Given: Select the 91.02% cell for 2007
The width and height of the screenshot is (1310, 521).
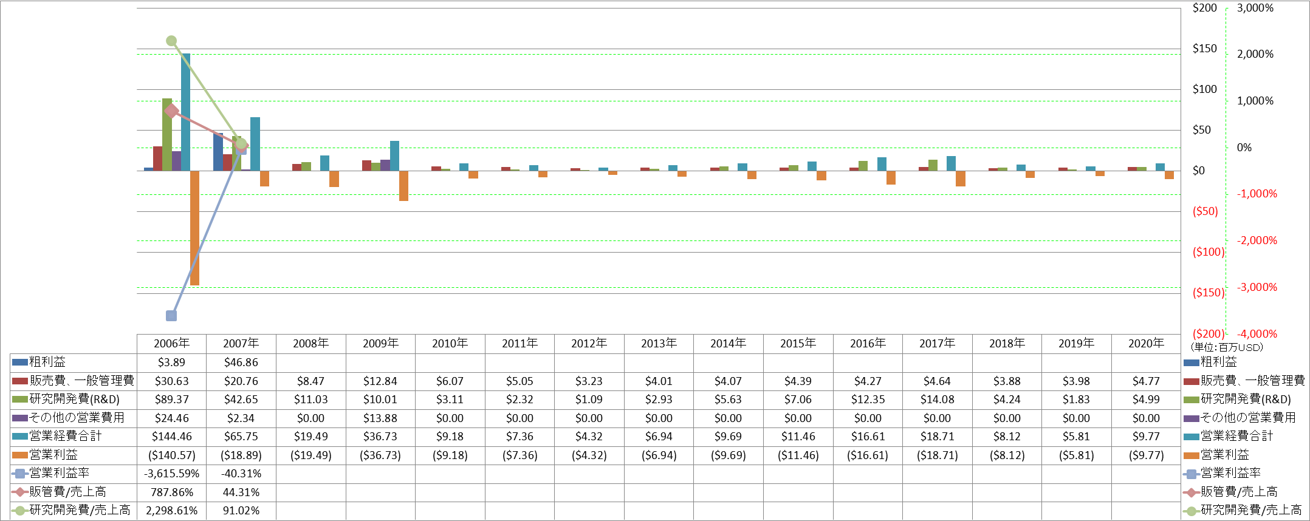Looking at the screenshot, I should (241, 510).
